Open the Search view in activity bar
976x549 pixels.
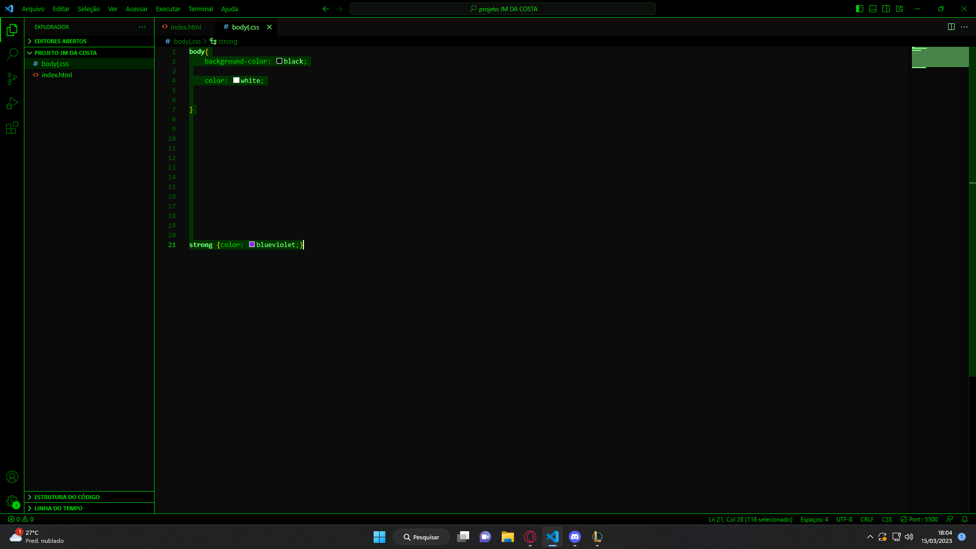pos(12,54)
